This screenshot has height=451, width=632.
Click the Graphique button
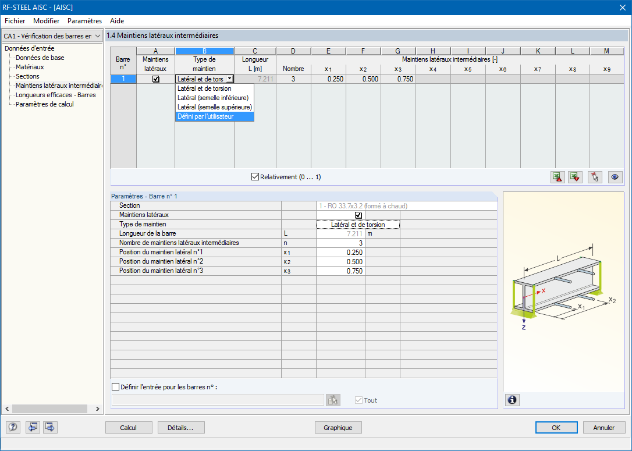pos(338,428)
